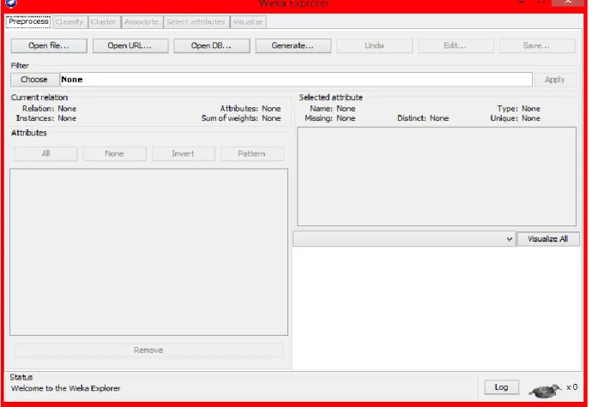Click the Open file... button
Screen dimensions: 592x407
[x=49, y=45]
